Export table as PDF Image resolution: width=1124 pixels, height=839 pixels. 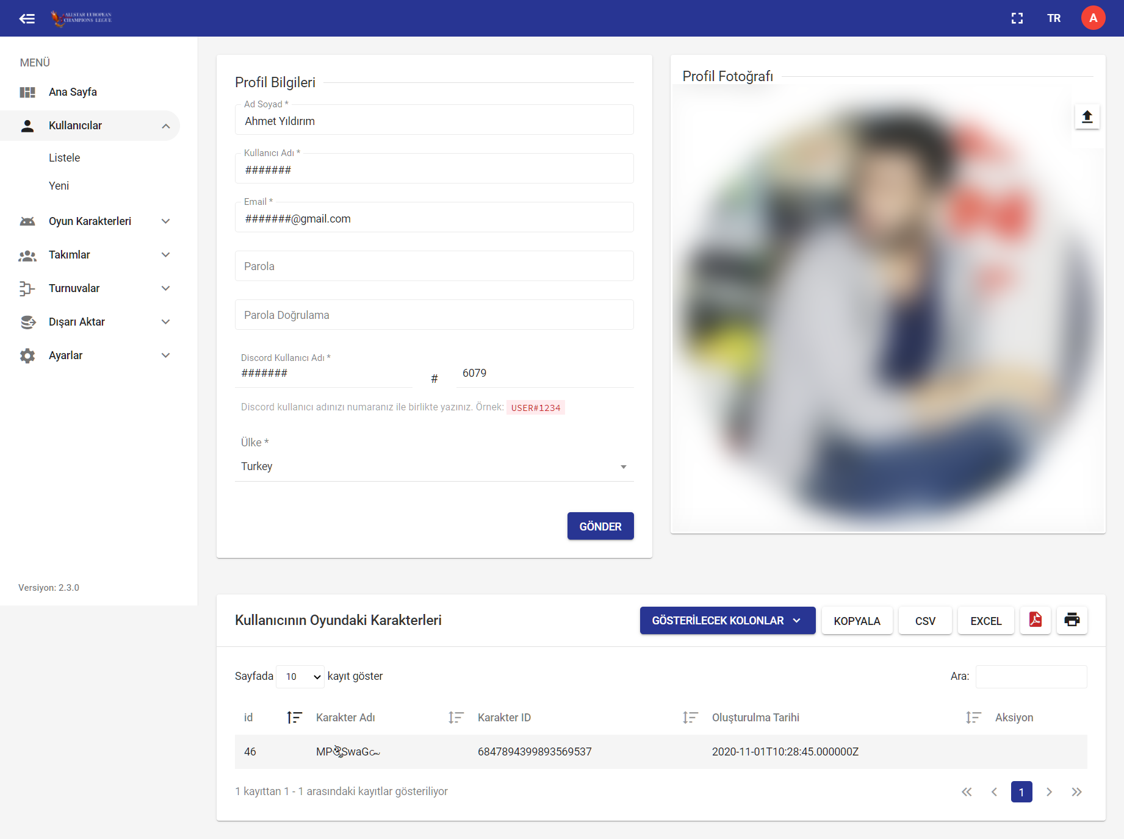pyautogui.click(x=1035, y=620)
